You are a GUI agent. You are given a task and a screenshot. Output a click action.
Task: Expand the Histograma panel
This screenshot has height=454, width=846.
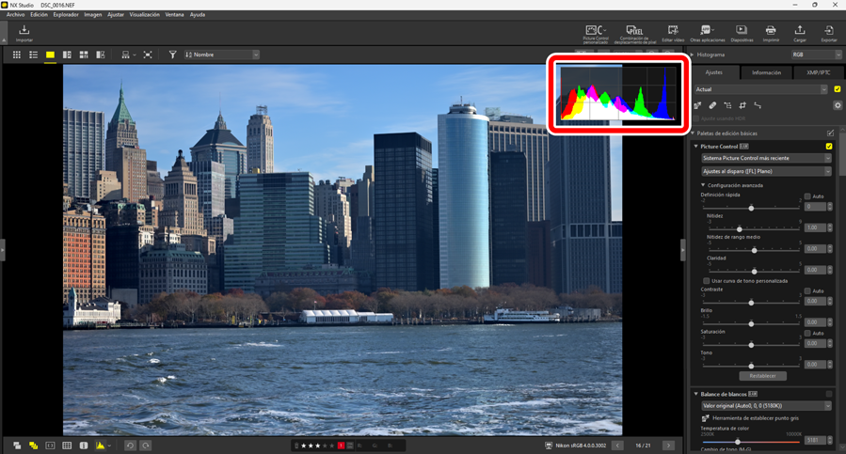point(693,55)
